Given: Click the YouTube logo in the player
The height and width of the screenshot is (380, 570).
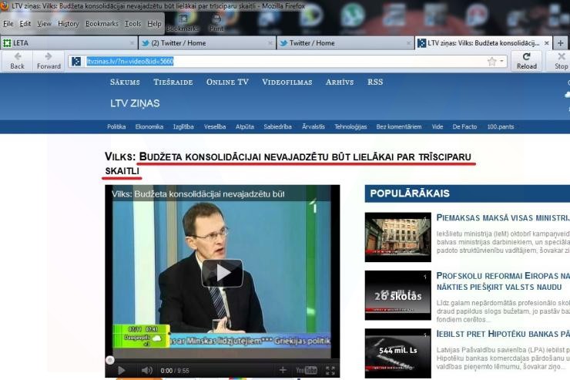Looking at the screenshot, I should pyautogui.click(x=306, y=371).
